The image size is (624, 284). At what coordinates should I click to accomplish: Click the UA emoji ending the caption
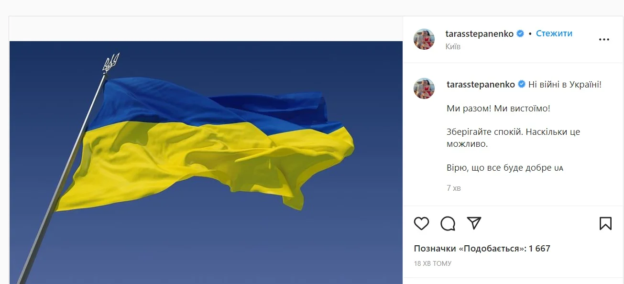558,168
